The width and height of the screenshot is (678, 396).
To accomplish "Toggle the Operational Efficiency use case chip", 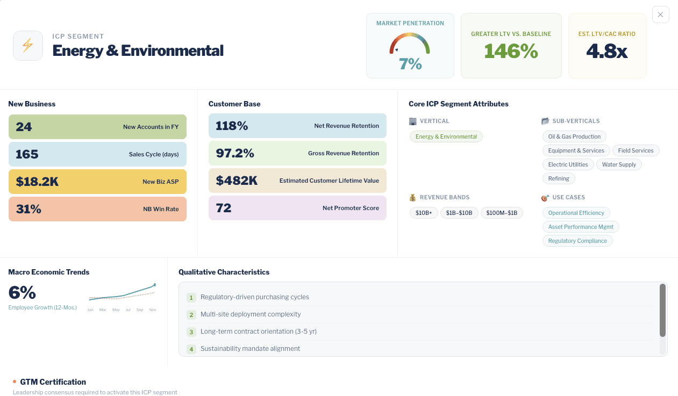I will (x=576, y=213).
